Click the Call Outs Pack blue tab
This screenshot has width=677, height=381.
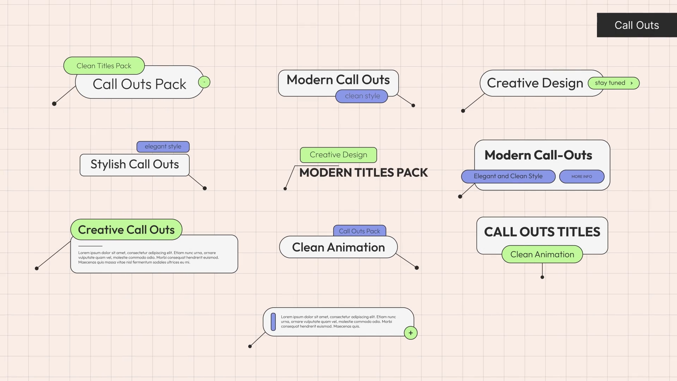tap(359, 231)
